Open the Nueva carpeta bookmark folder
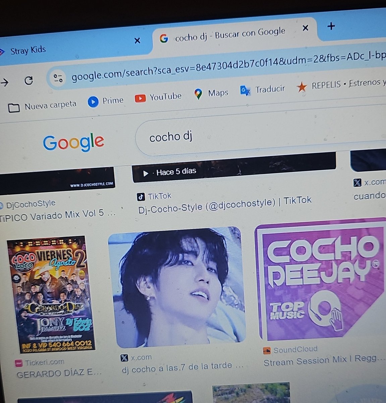 coord(42,106)
